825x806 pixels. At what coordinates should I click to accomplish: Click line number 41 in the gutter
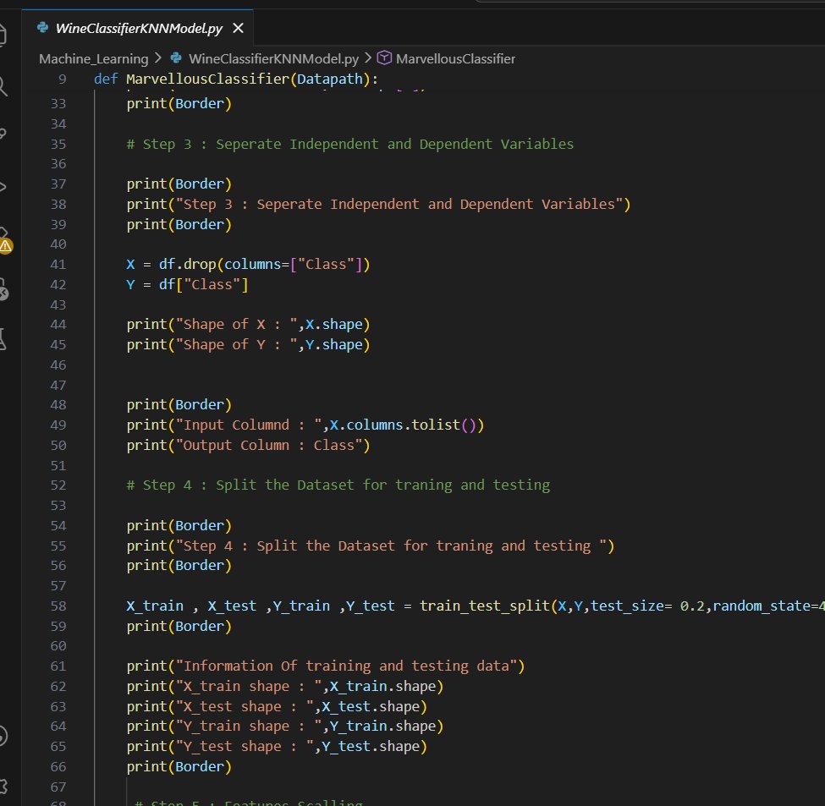coord(58,264)
